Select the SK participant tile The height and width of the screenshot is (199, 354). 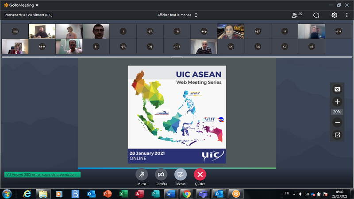click(x=231, y=47)
